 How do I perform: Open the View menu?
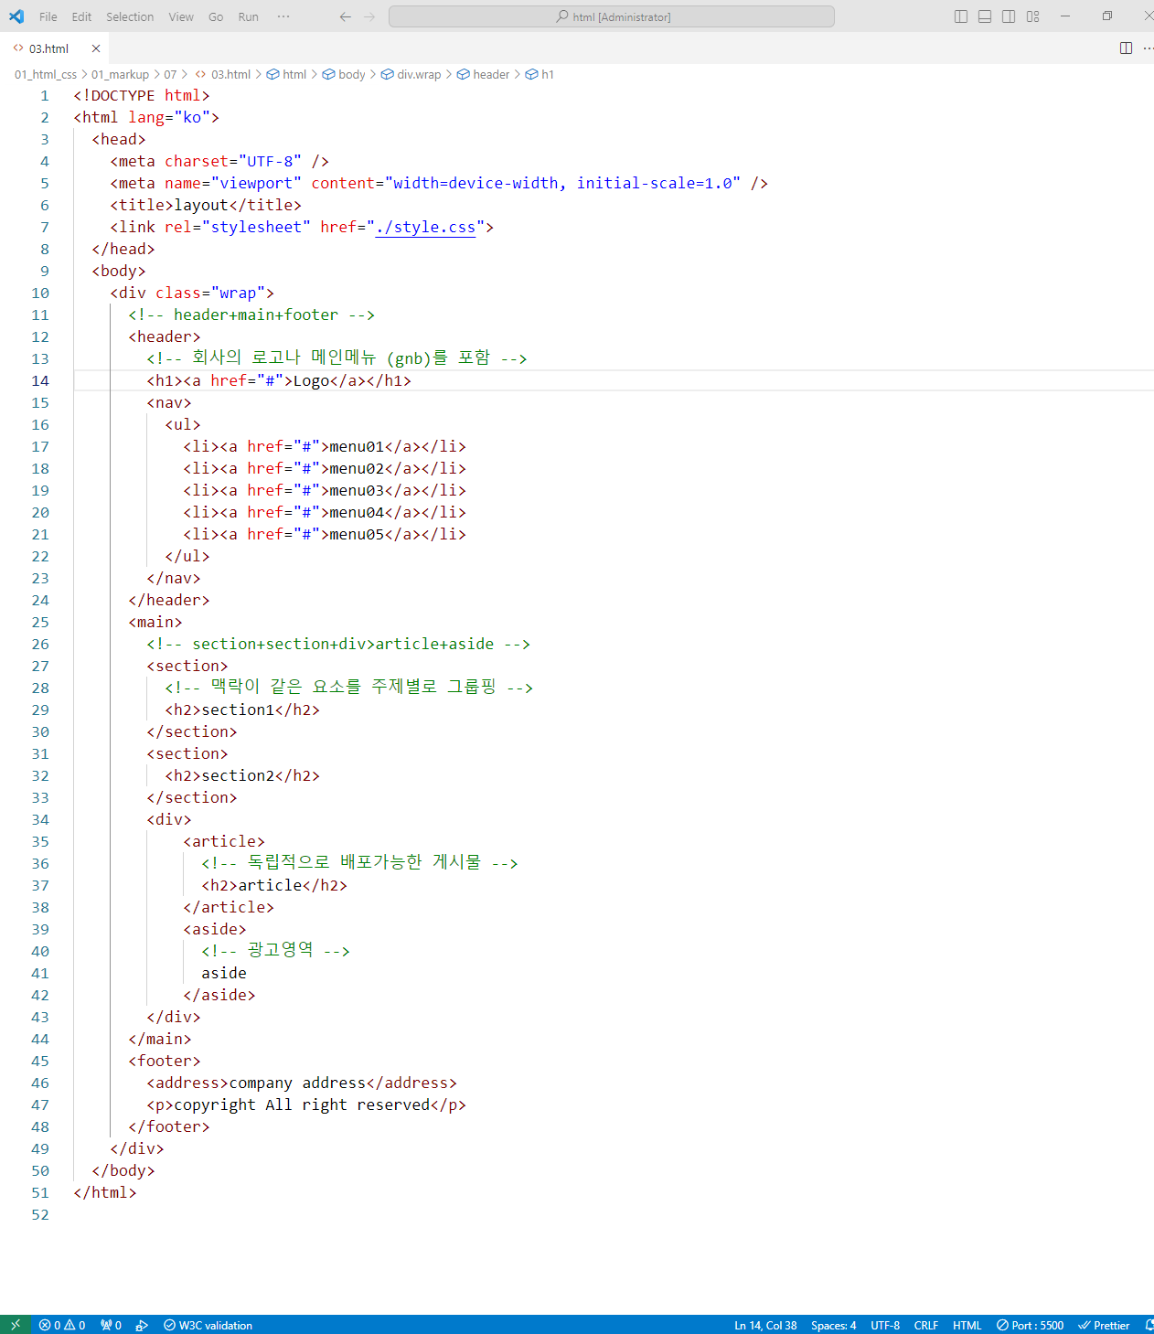181,16
